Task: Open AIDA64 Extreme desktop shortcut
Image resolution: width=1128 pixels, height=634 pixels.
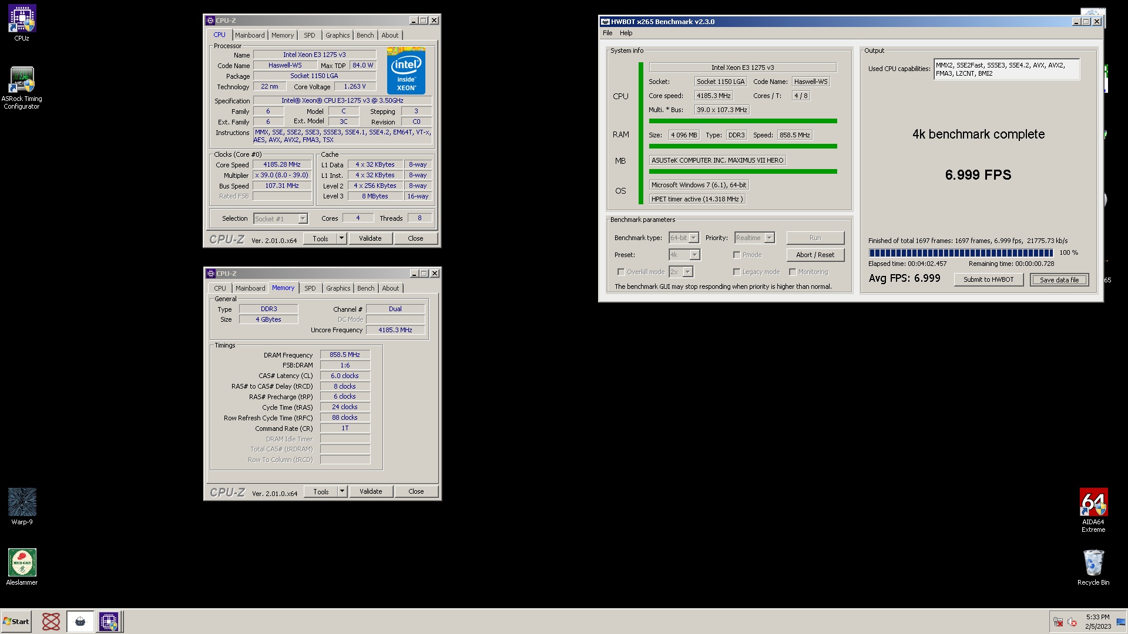Action: click(1093, 510)
